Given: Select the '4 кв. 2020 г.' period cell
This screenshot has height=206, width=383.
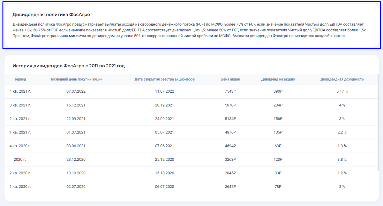Looking at the screenshot, I should point(20,146).
